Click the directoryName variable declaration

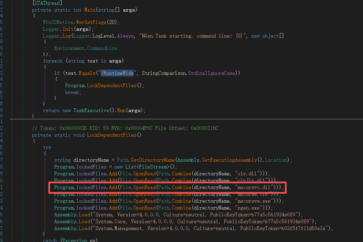91,160
